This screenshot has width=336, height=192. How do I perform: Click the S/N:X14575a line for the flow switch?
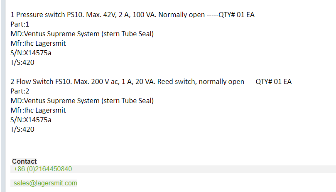(31, 120)
